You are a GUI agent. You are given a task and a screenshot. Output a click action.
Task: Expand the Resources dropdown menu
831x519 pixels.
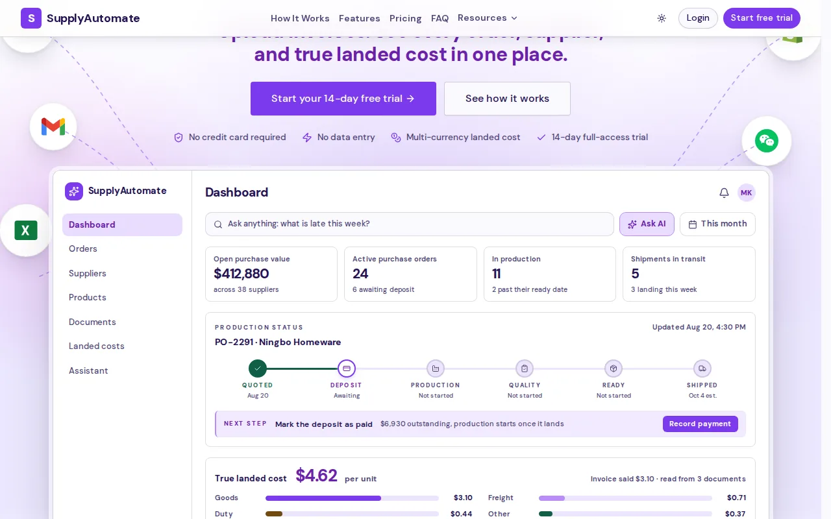[x=488, y=18]
